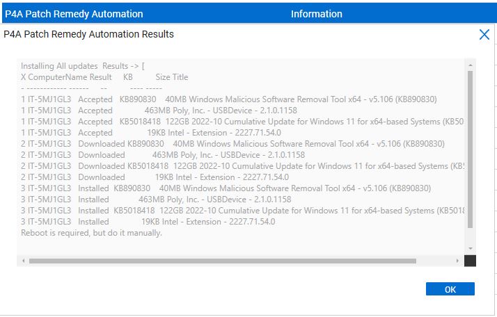Click the 'Reboot is required' message line

coord(91,233)
